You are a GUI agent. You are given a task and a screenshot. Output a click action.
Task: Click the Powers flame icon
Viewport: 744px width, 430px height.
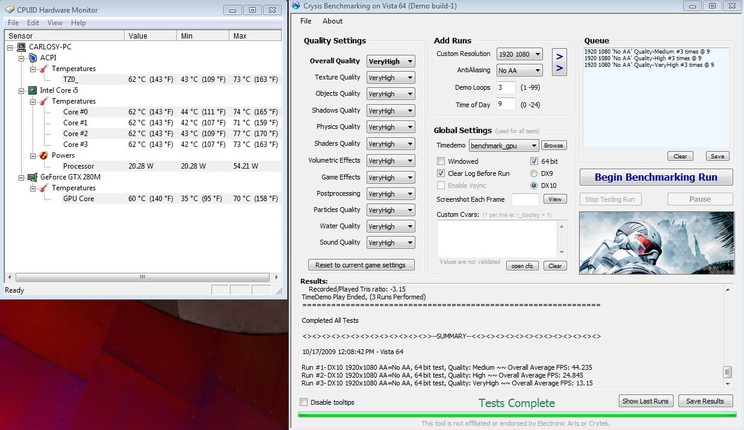44,155
